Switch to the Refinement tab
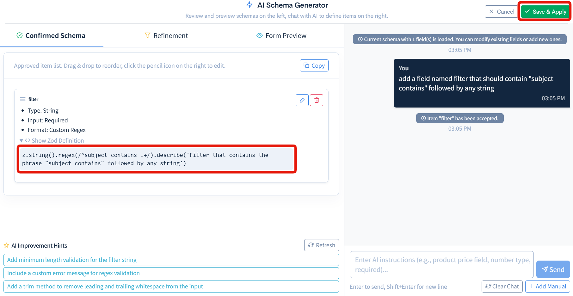Screen dimensions: 573x296 (x=170, y=35)
